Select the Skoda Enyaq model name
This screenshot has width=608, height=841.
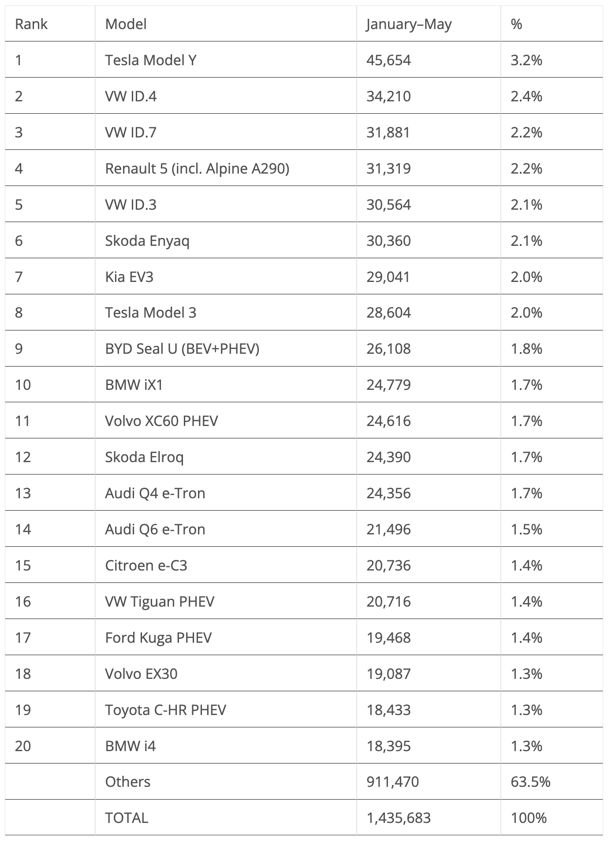(x=147, y=241)
